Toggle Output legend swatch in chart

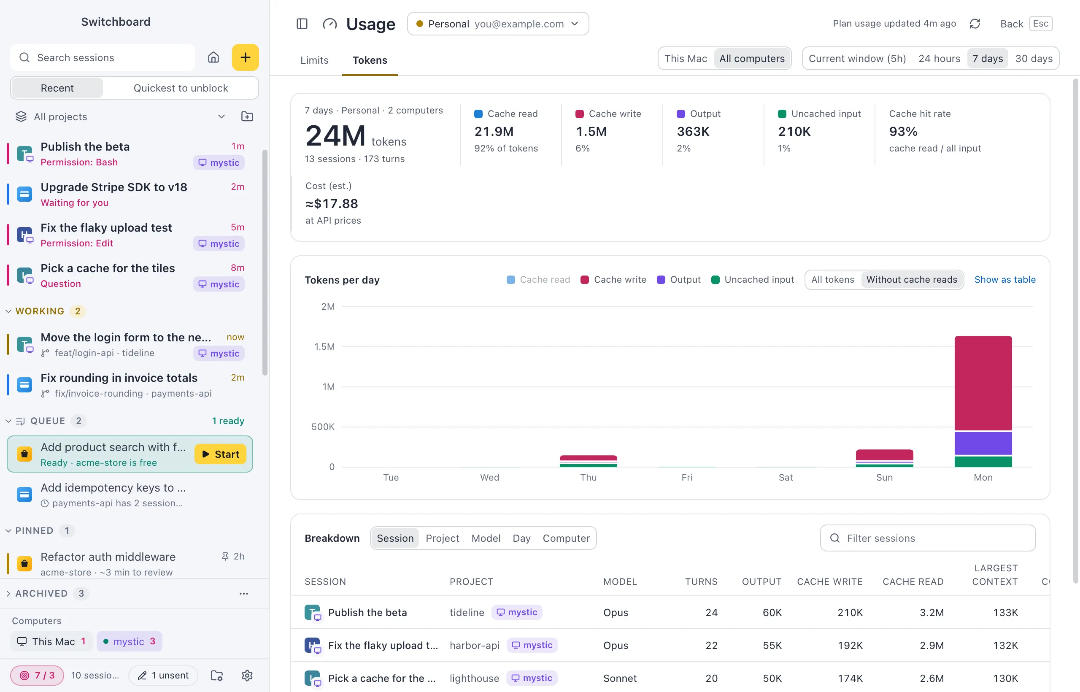click(660, 279)
